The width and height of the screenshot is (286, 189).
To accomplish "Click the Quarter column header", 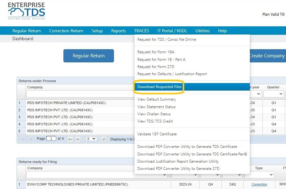I will pyautogui.click(x=273, y=87).
